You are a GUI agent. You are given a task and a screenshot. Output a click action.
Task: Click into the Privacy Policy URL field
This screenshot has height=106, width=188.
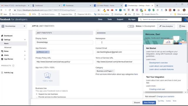click(64, 62)
